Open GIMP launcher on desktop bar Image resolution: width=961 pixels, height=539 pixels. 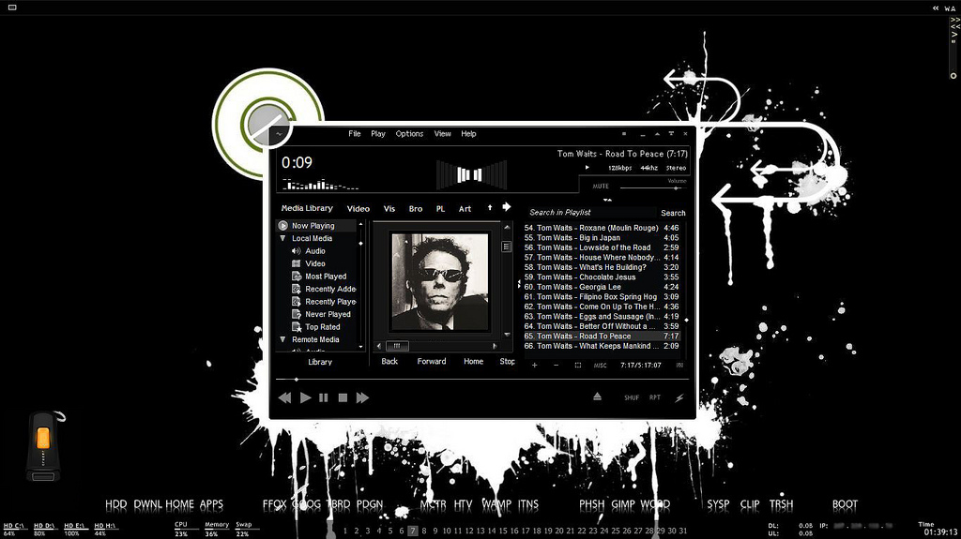coord(623,504)
